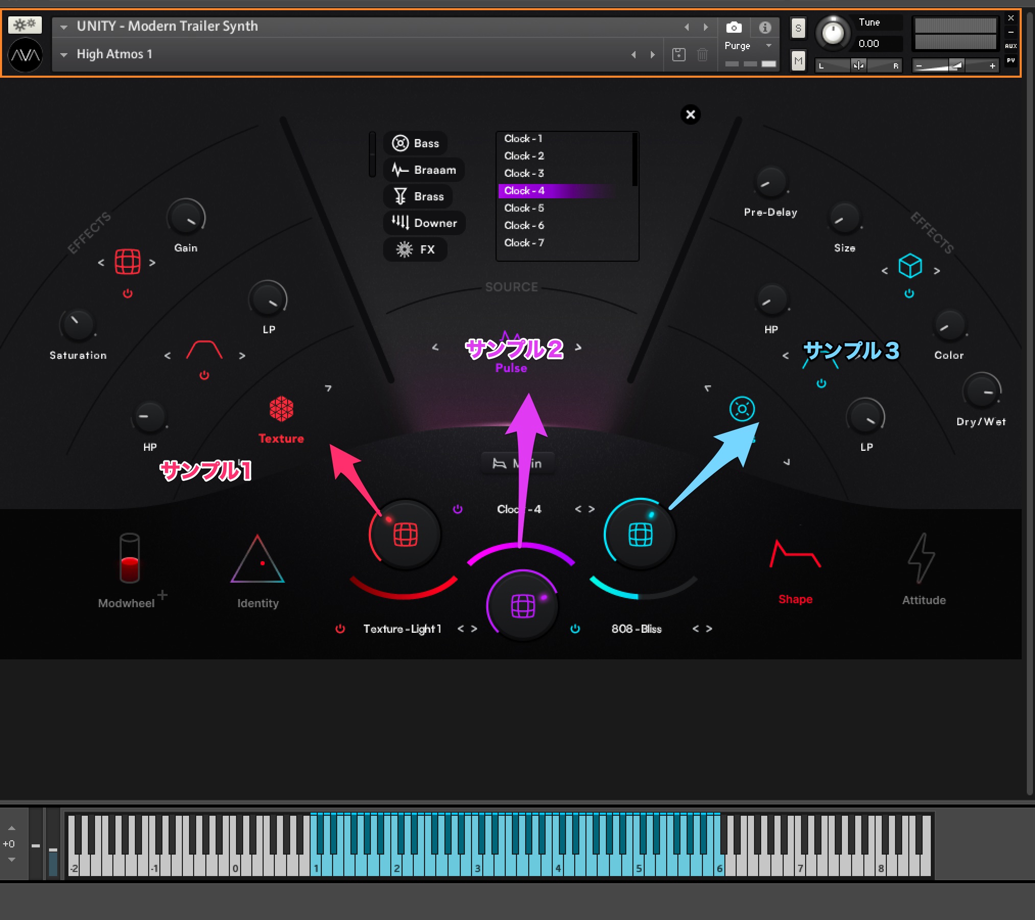The height and width of the screenshot is (920, 1035).
Task: Expand the High Atmos 1 preset dropdown
Action: click(64, 55)
